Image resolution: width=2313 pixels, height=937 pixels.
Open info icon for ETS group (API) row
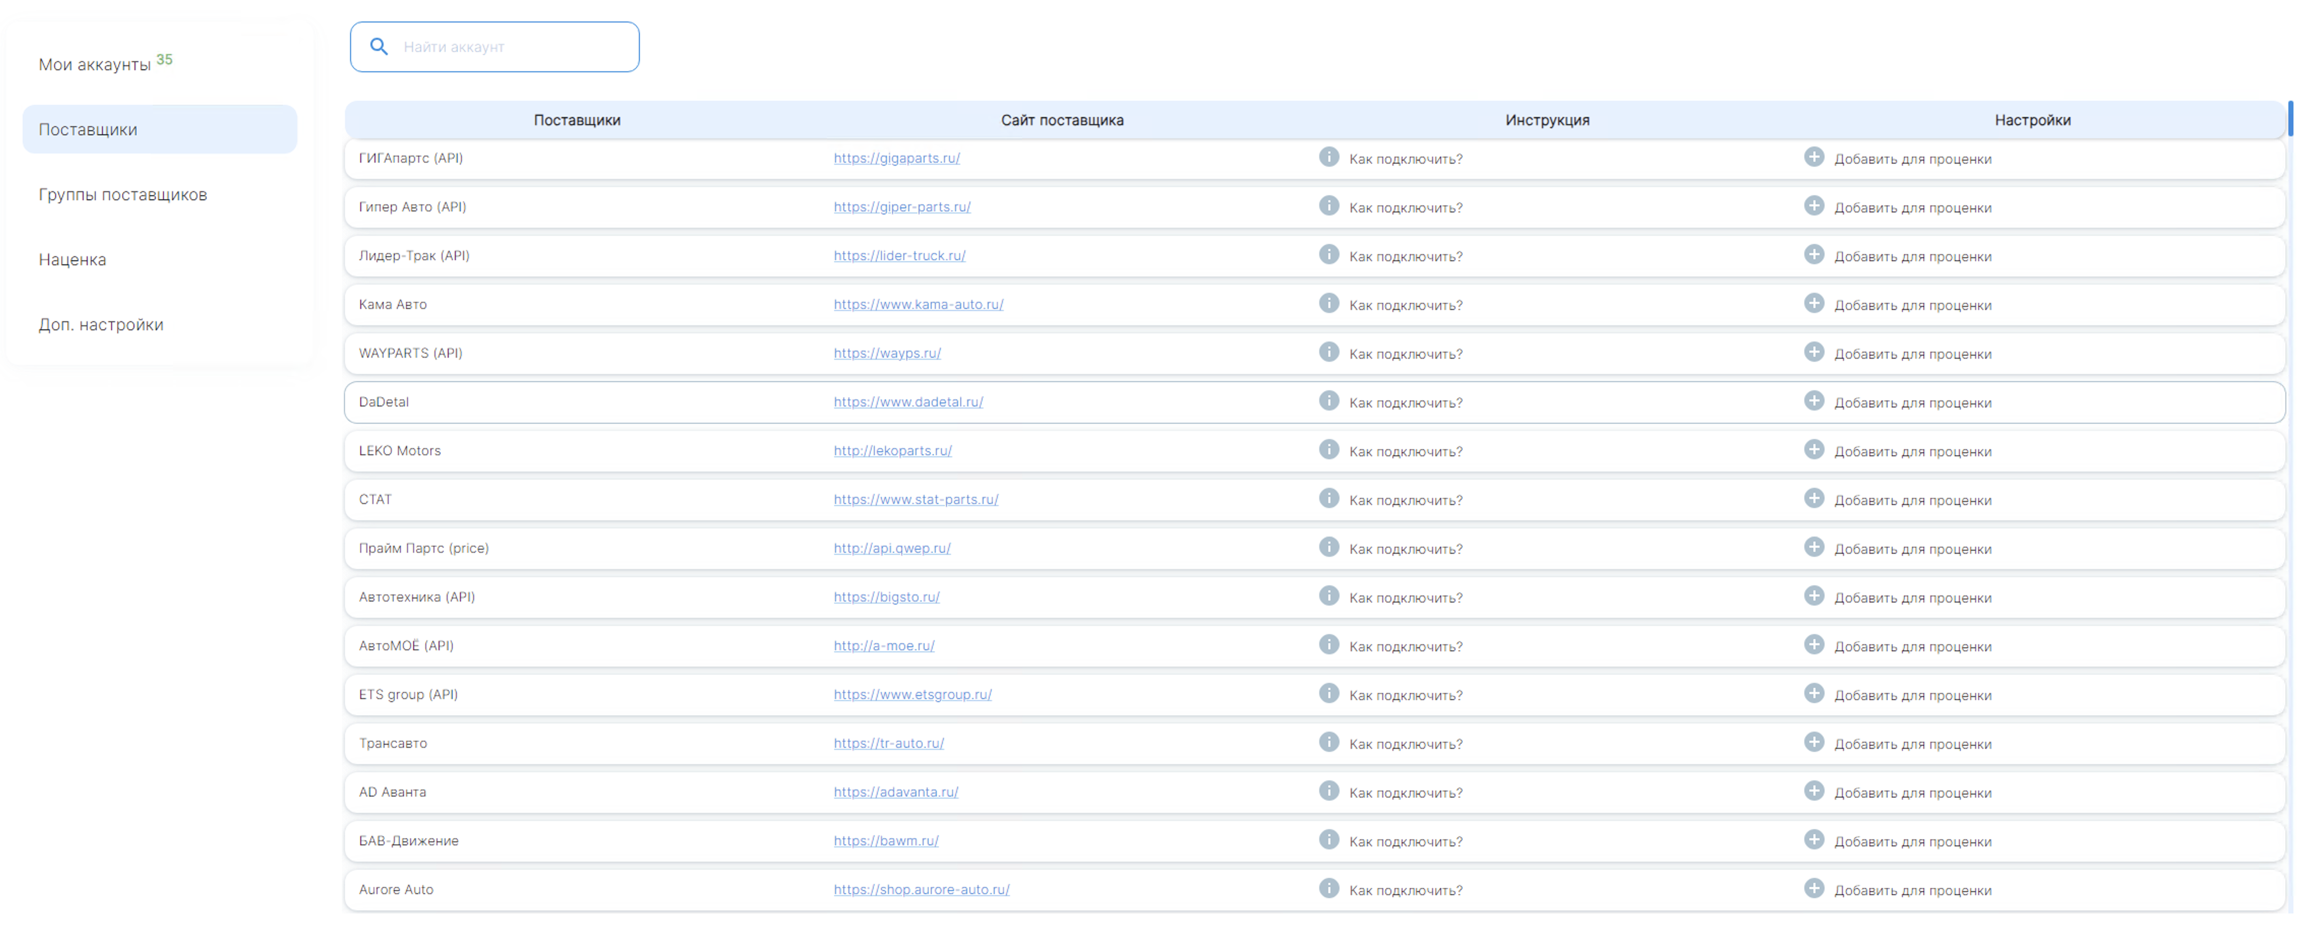pos(1329,694)
